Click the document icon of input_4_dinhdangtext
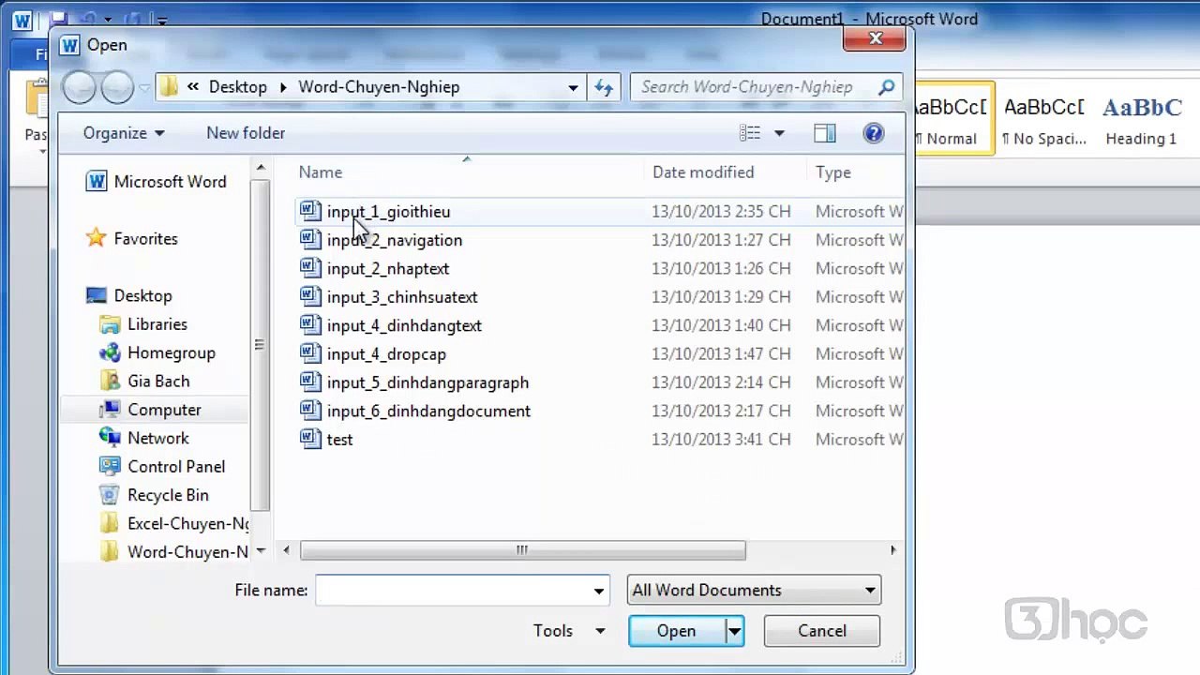 pyautogui.click(x=310, y=325)
